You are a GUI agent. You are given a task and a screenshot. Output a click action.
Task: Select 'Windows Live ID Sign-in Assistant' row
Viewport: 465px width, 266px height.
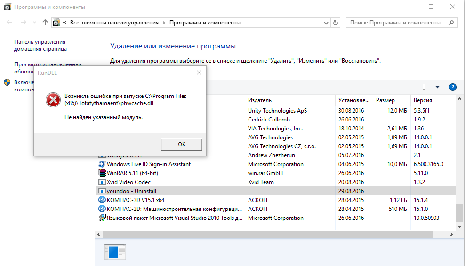[276, 164]
